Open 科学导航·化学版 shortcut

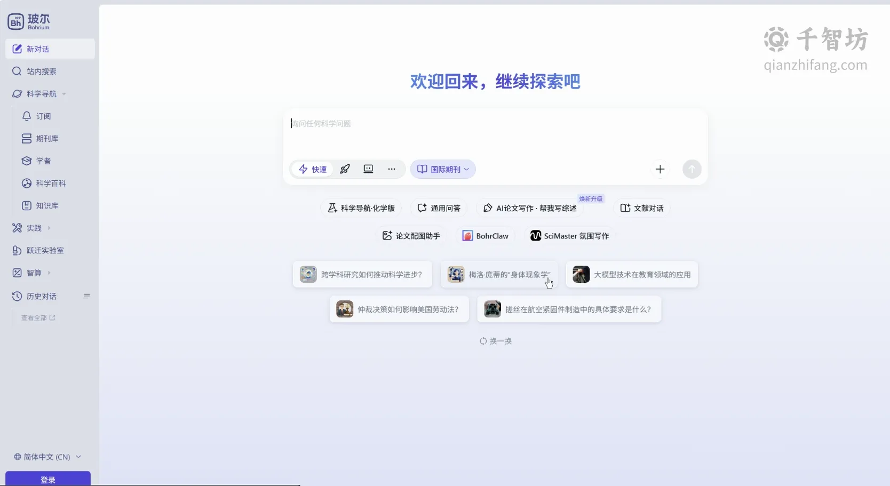point(361,208)
